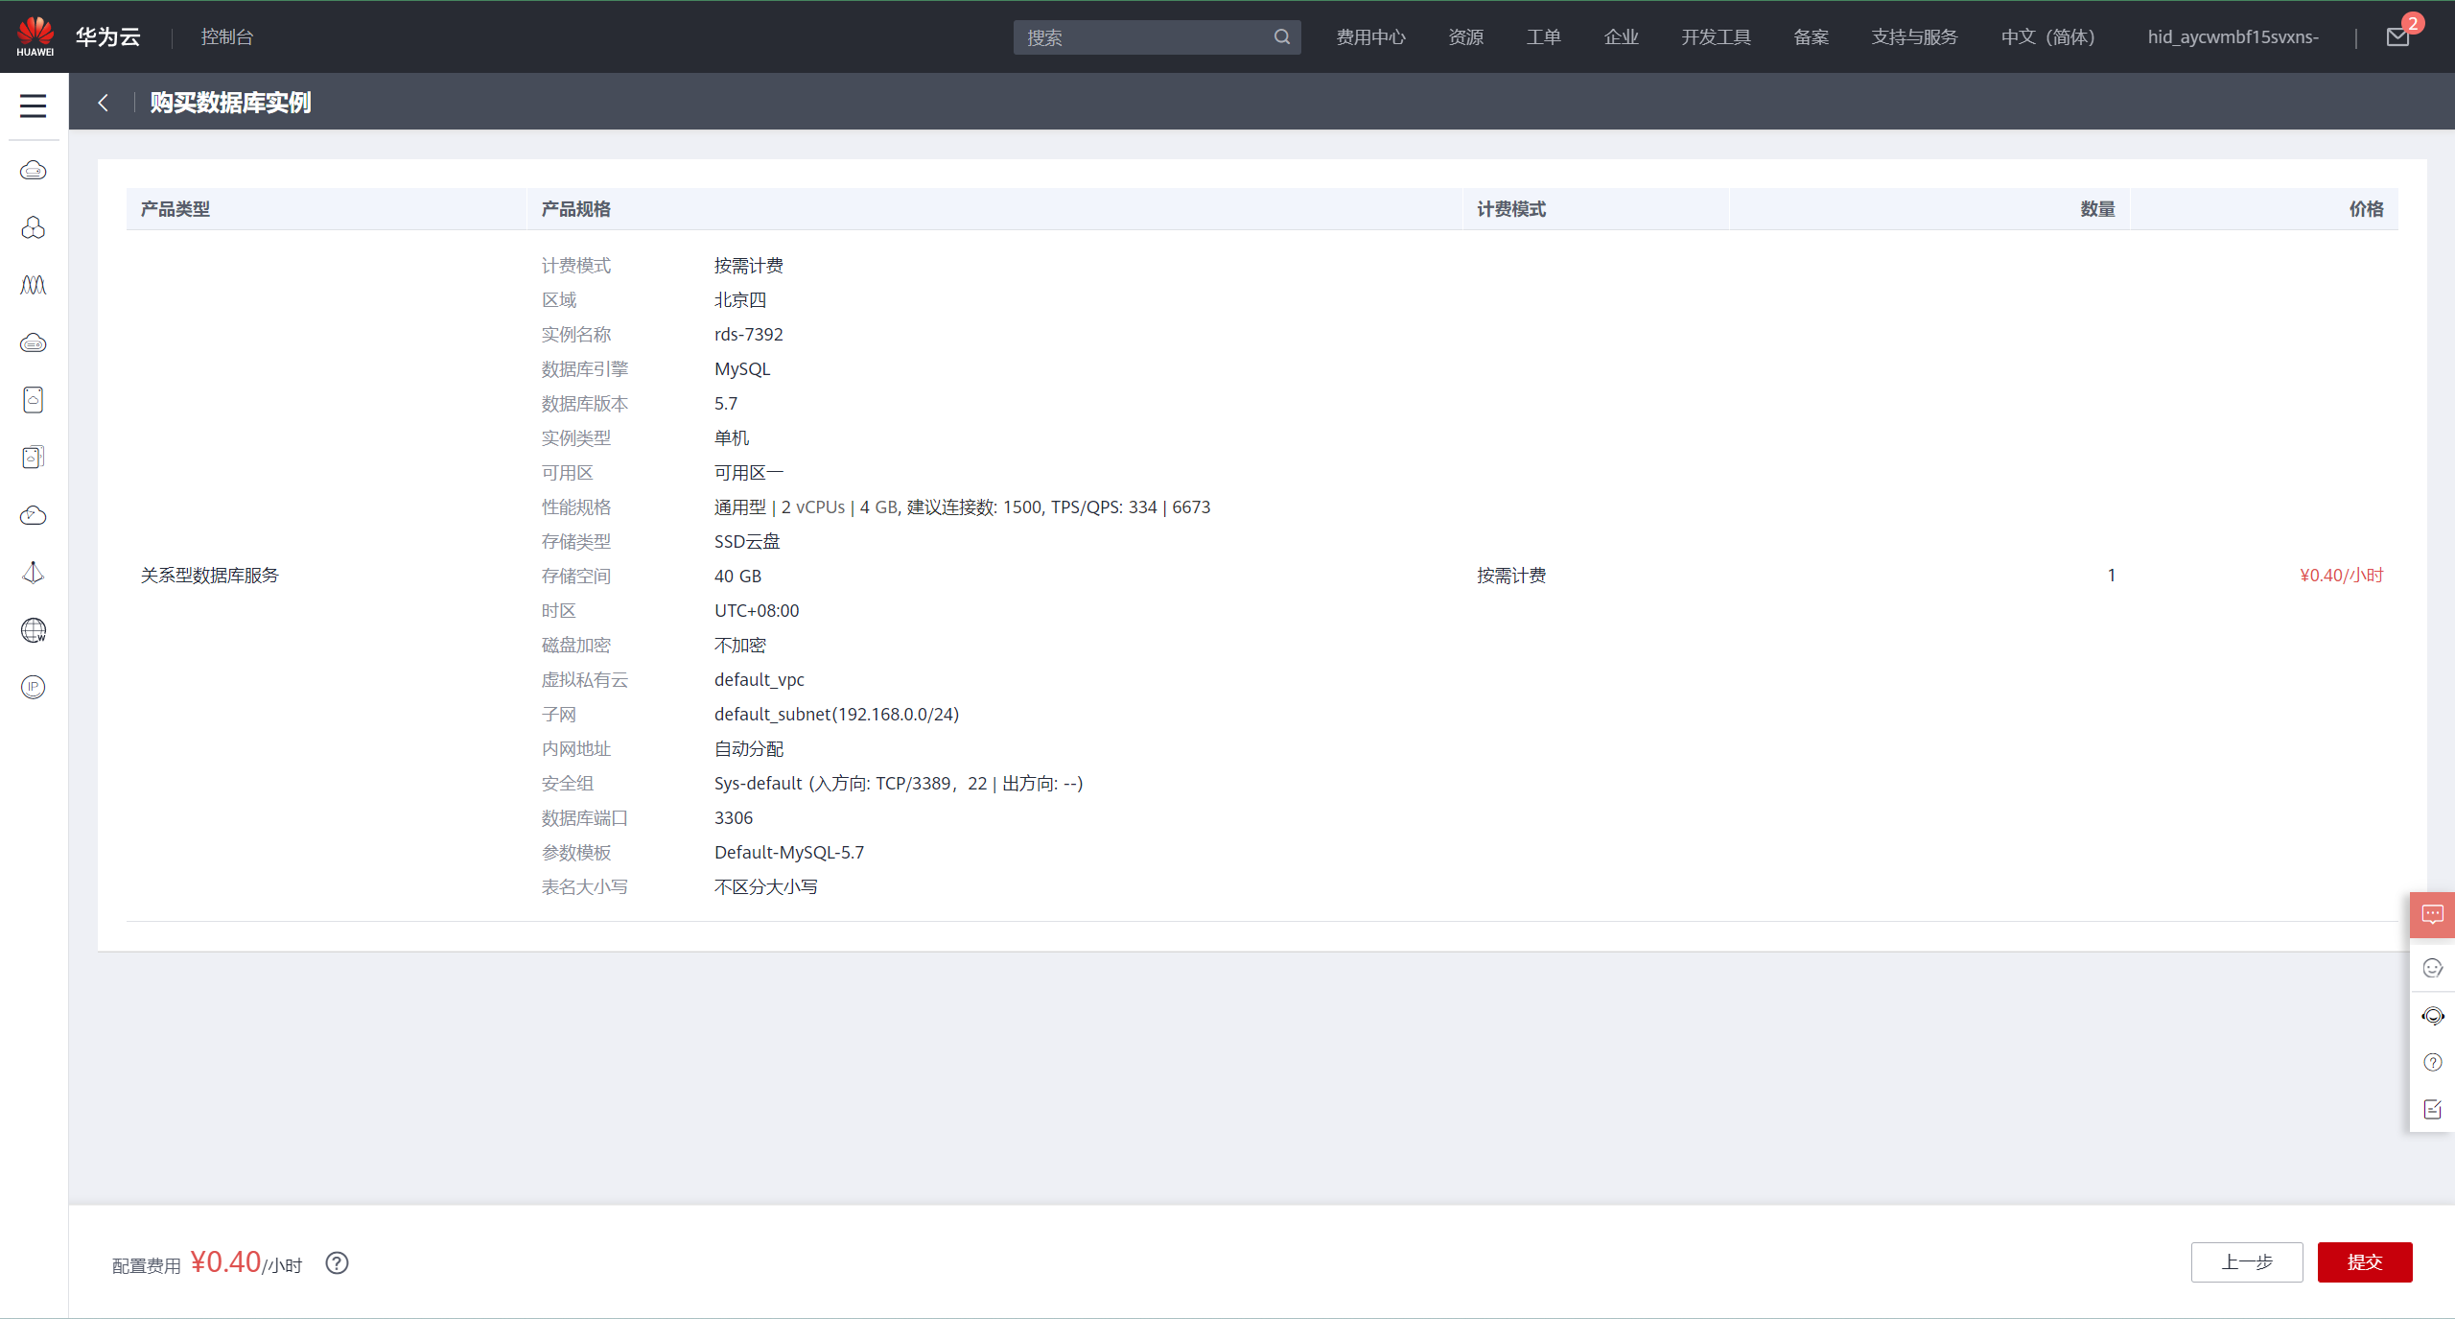Open the hid_aycwmbf15svxns- account dropdown
The height and width of the screenshot is (1319, 2455).
2233,37
